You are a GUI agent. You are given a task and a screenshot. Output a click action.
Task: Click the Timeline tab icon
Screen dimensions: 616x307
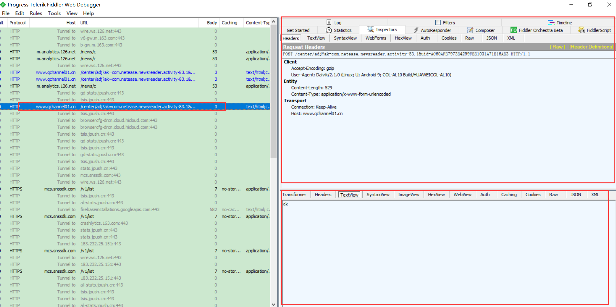point(551,22)
